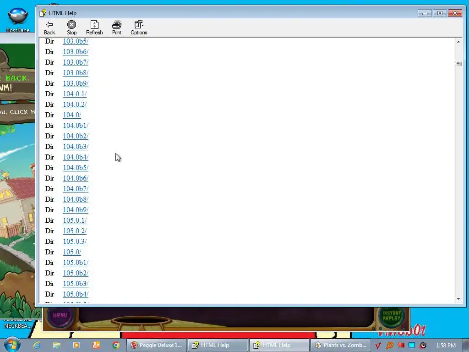
Task: Switch to Plants vs. Zombies taskbar window
Action: [x=341, y=345]
